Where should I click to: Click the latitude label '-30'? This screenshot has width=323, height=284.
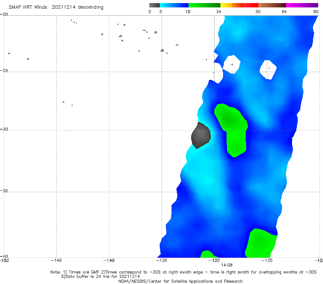coord(4,129)
